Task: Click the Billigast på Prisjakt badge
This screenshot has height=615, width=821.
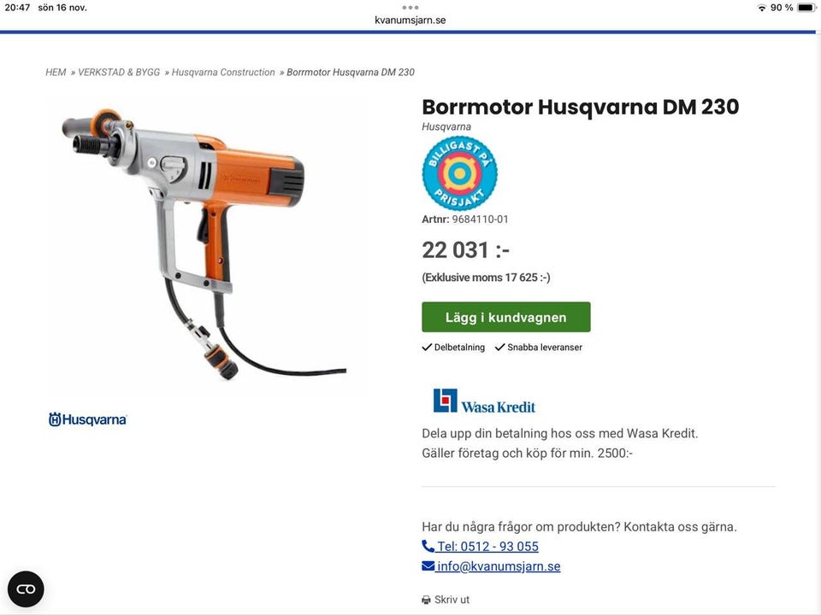Action: (x=460, y=173)
